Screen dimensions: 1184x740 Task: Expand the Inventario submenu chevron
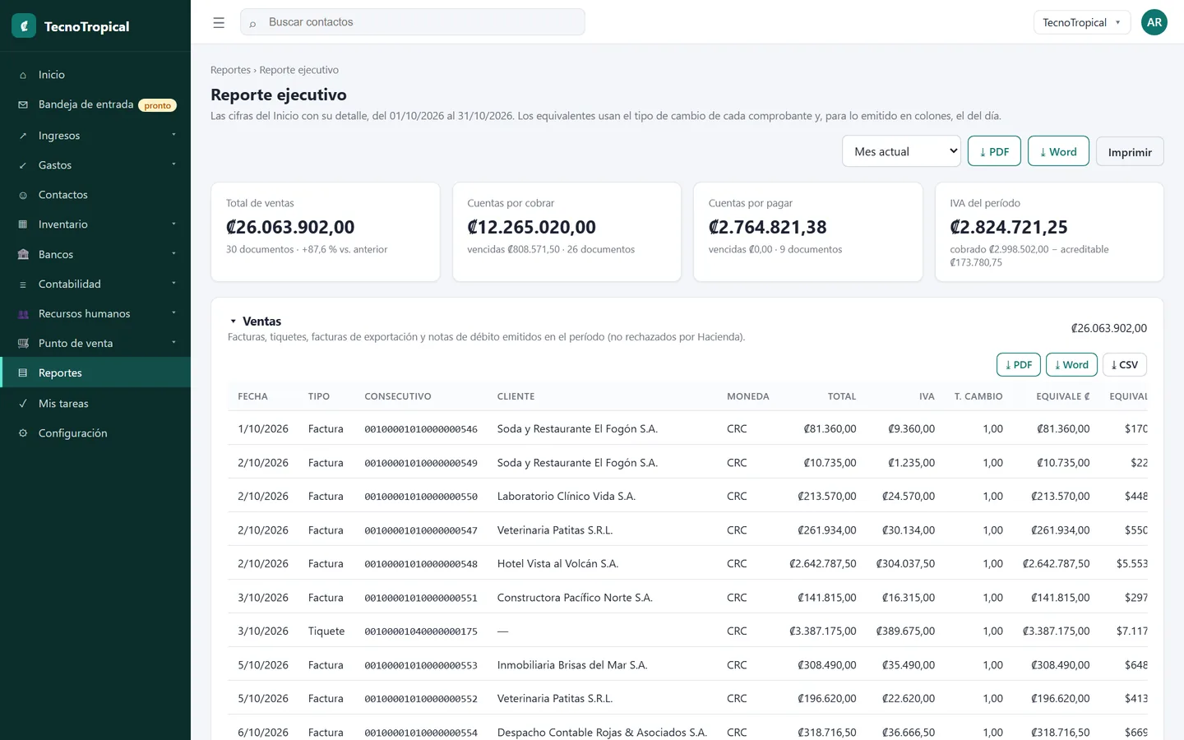173,224
